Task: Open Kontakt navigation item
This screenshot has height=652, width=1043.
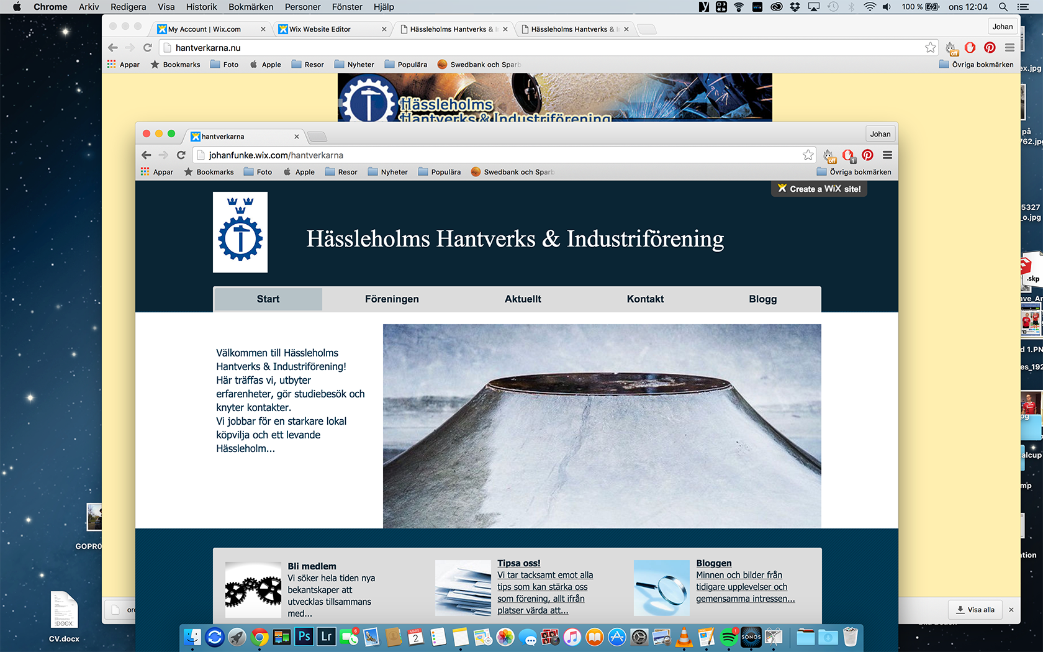Action: tap(645, 299)
